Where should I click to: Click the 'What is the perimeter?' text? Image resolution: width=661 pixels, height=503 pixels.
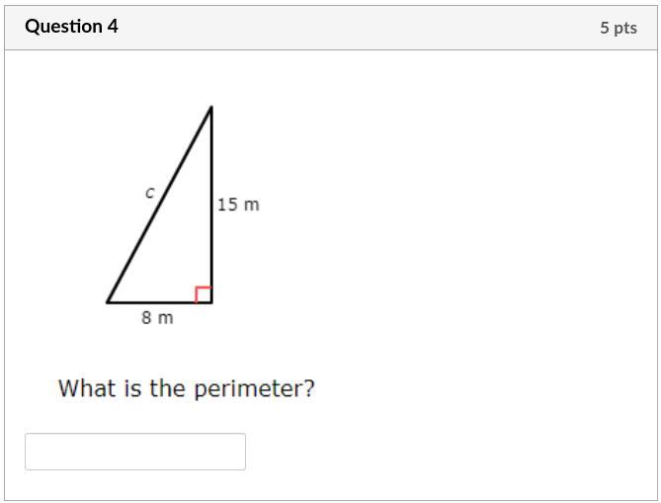[186, 388]
